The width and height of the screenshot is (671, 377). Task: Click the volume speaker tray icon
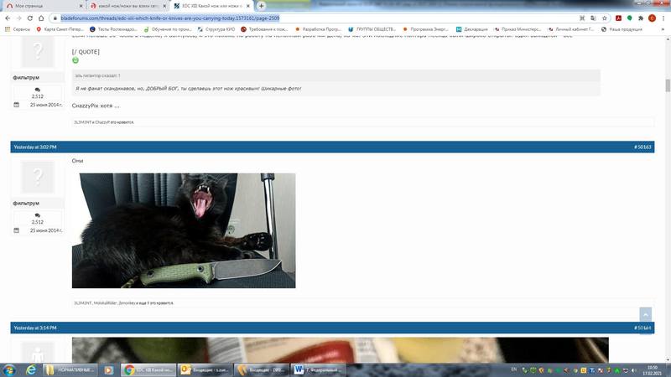pyautogui.click(x=633, y=370)
